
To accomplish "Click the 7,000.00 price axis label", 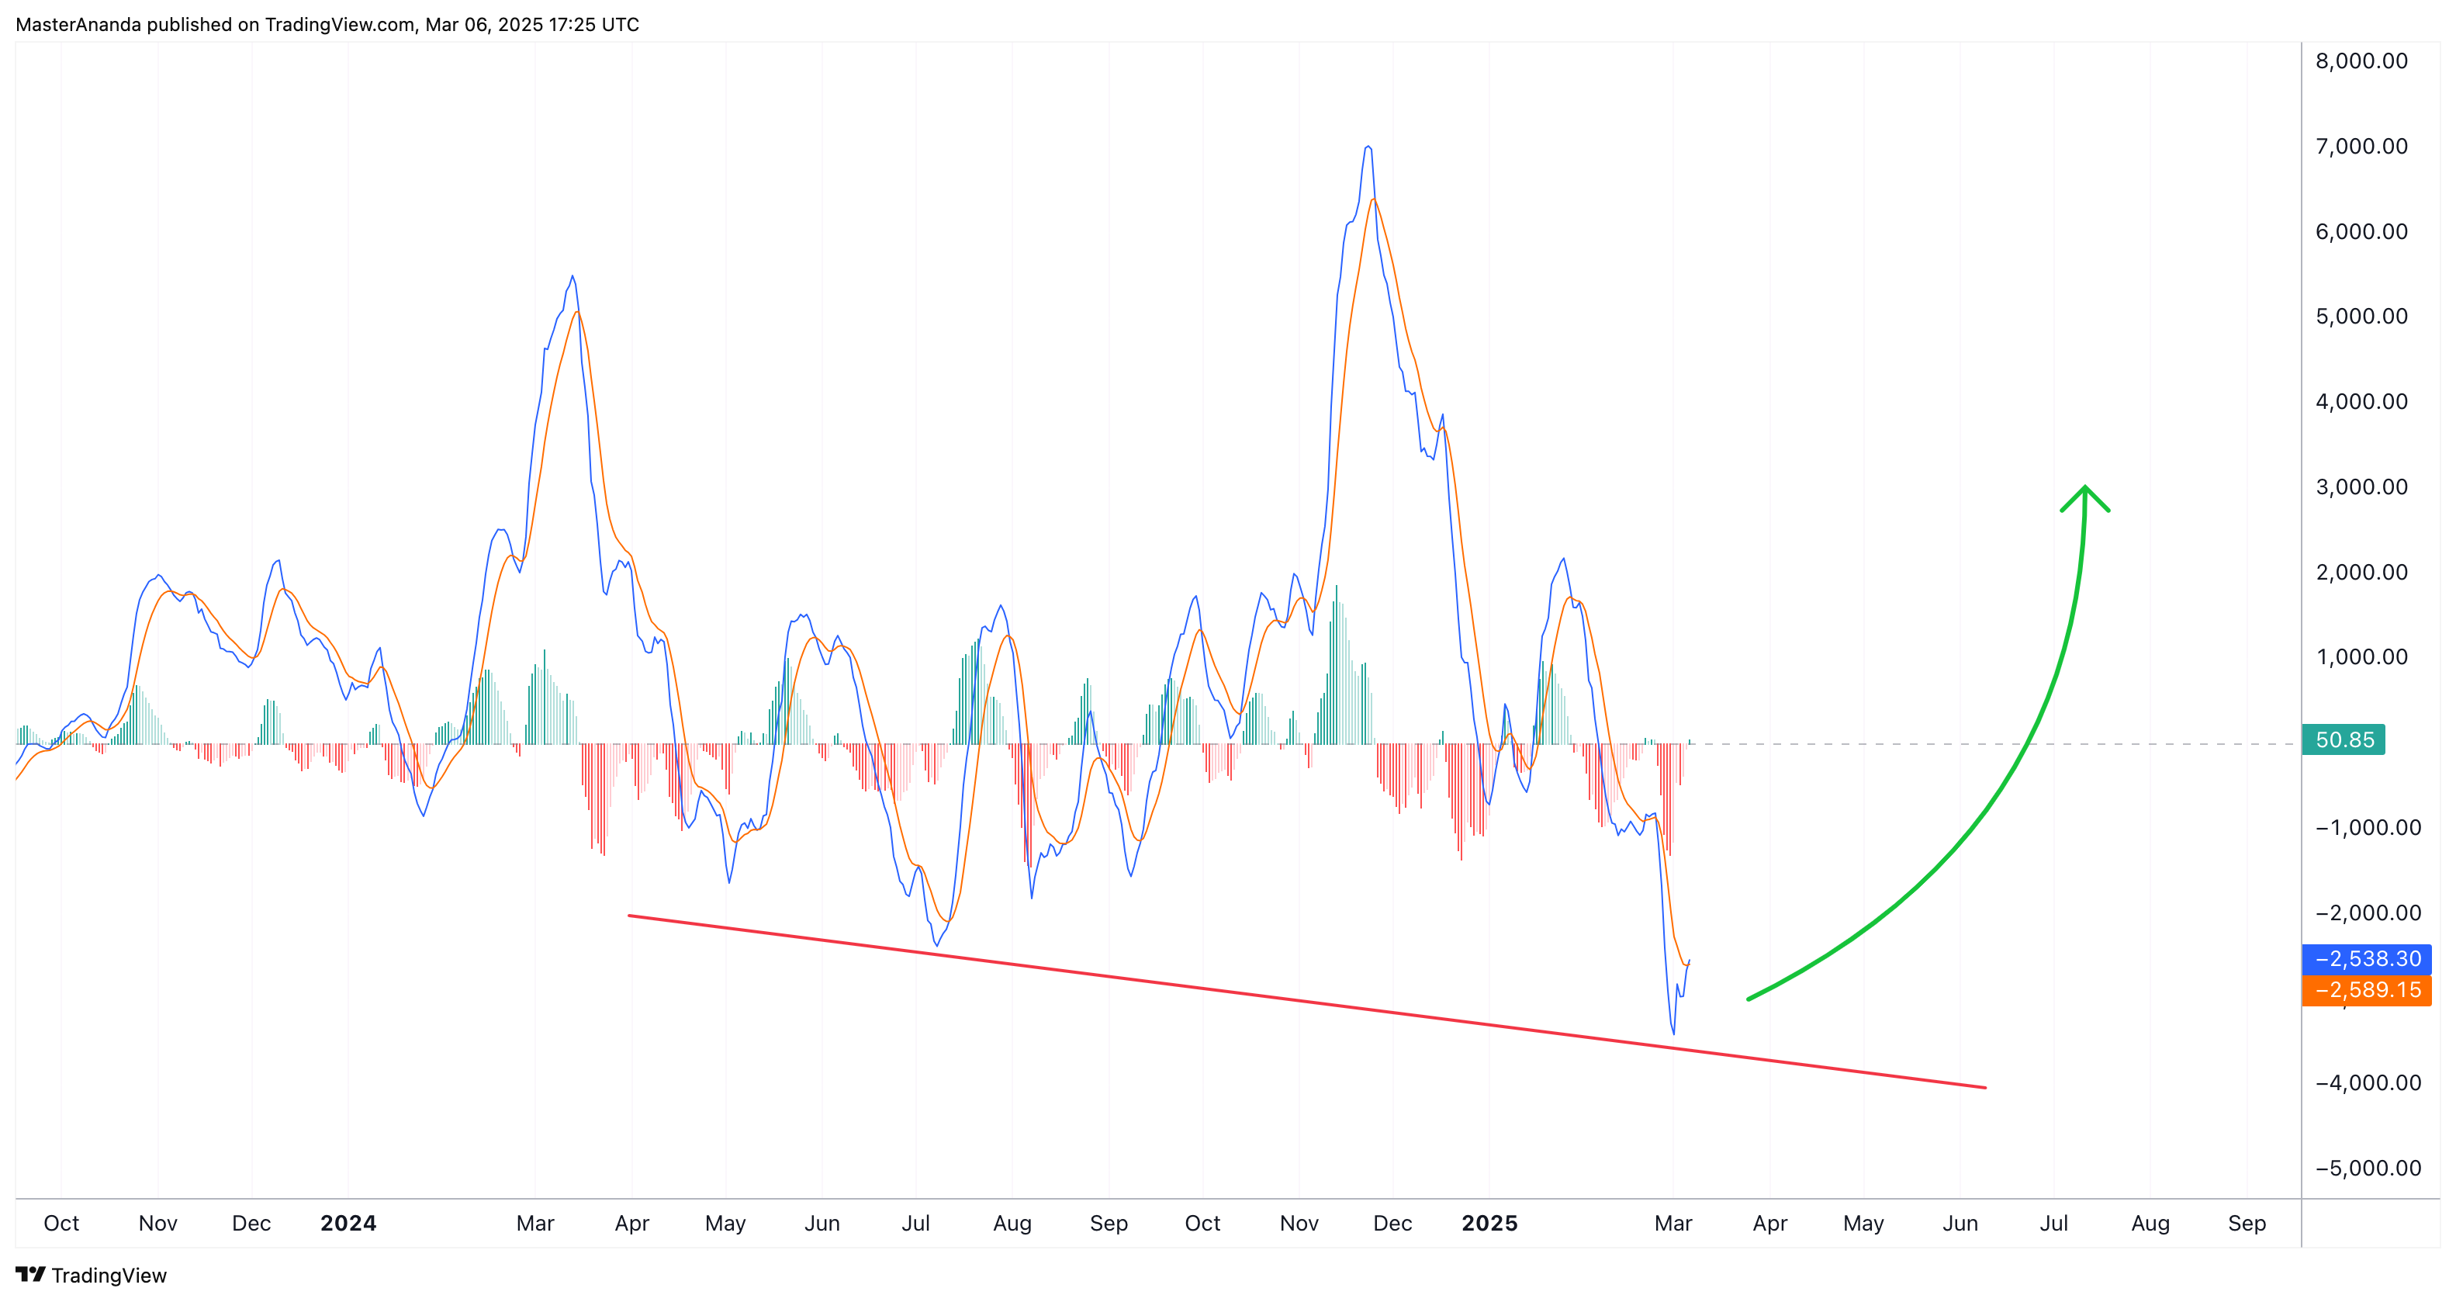I will [2361, 146].
